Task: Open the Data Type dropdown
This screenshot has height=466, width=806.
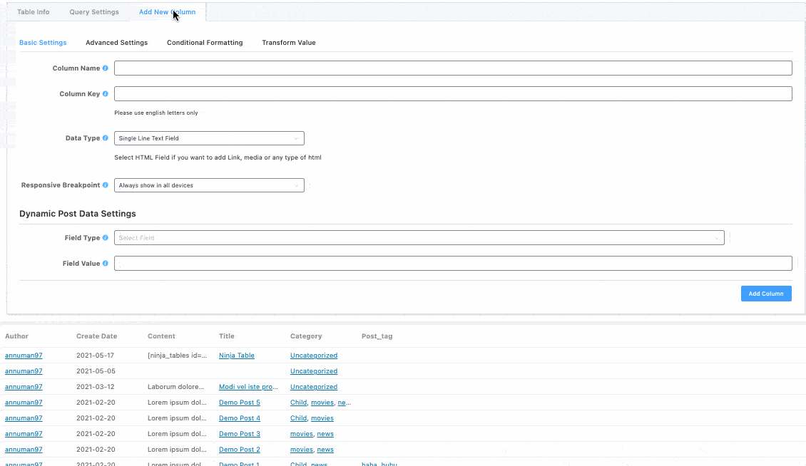Action: tap(209, 138)
